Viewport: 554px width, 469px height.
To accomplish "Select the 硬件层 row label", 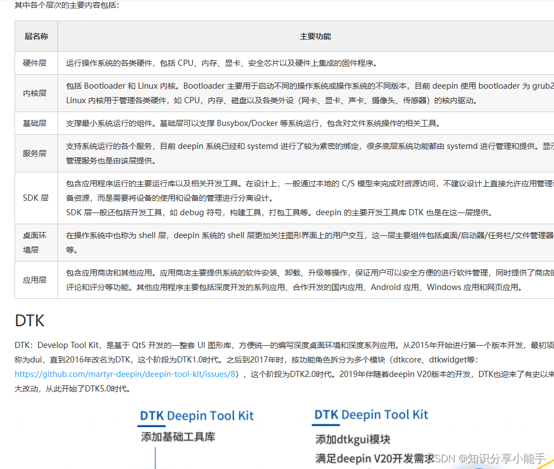I will tap(35, 63).
